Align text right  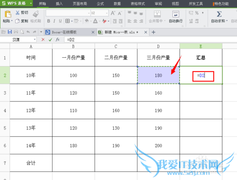tap(141, 21)
